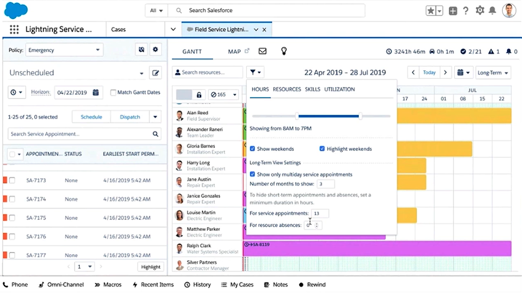Enable Match Gantt Dates checkbox
The width and height of the screenshot is (522, 293).
113,92
